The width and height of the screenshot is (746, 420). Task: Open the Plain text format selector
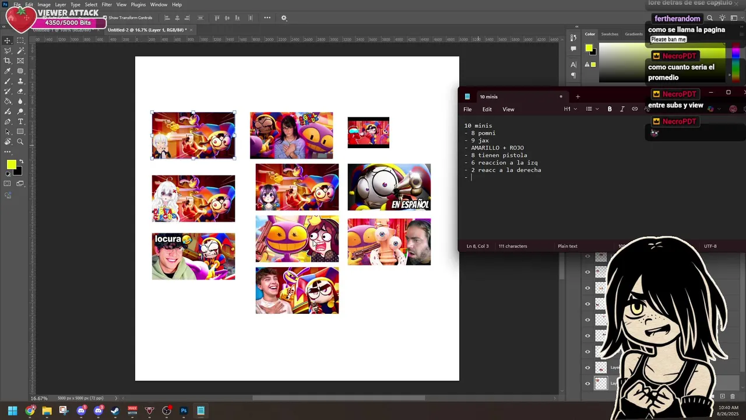point(568,246)
